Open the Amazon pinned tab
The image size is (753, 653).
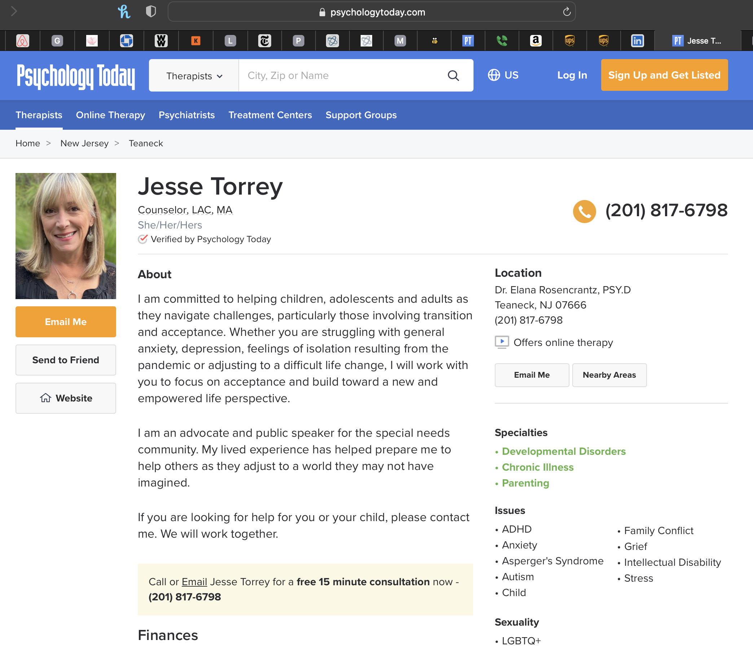point(535,41)
